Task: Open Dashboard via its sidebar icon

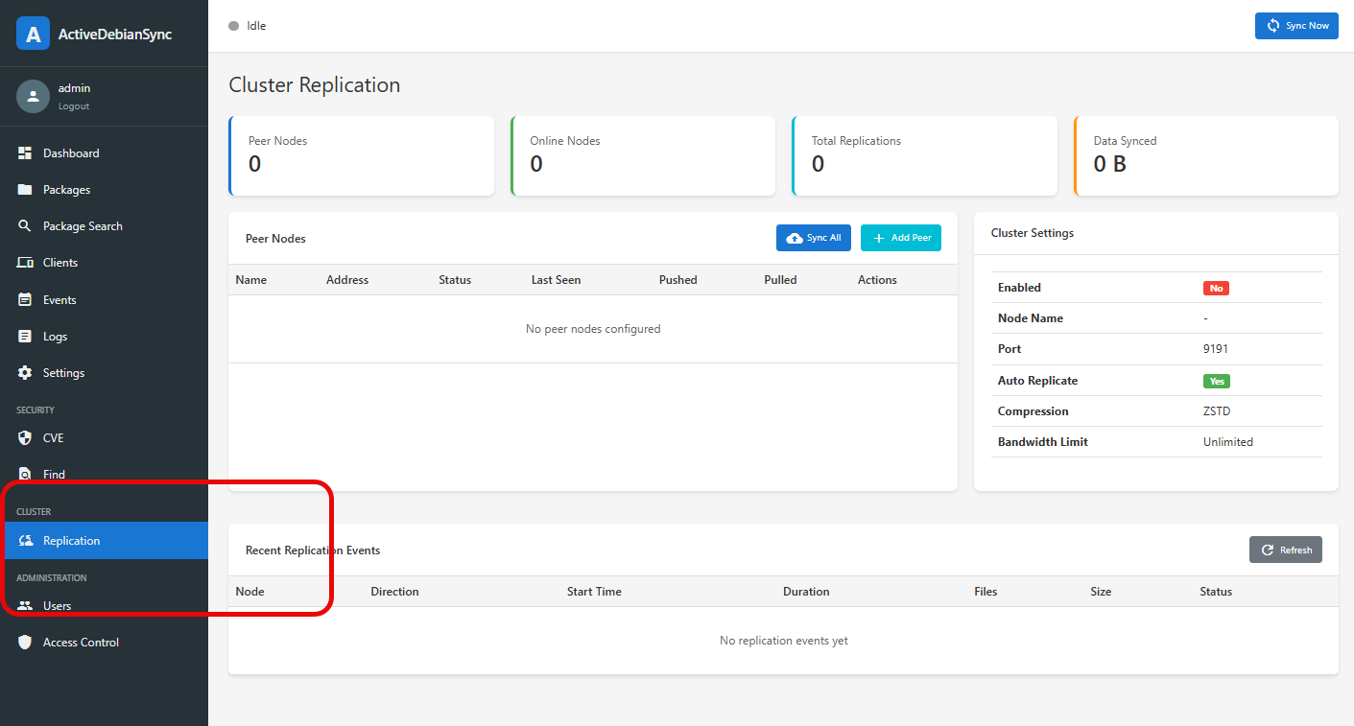Action: pyautogui.click(x=25, y=153)
